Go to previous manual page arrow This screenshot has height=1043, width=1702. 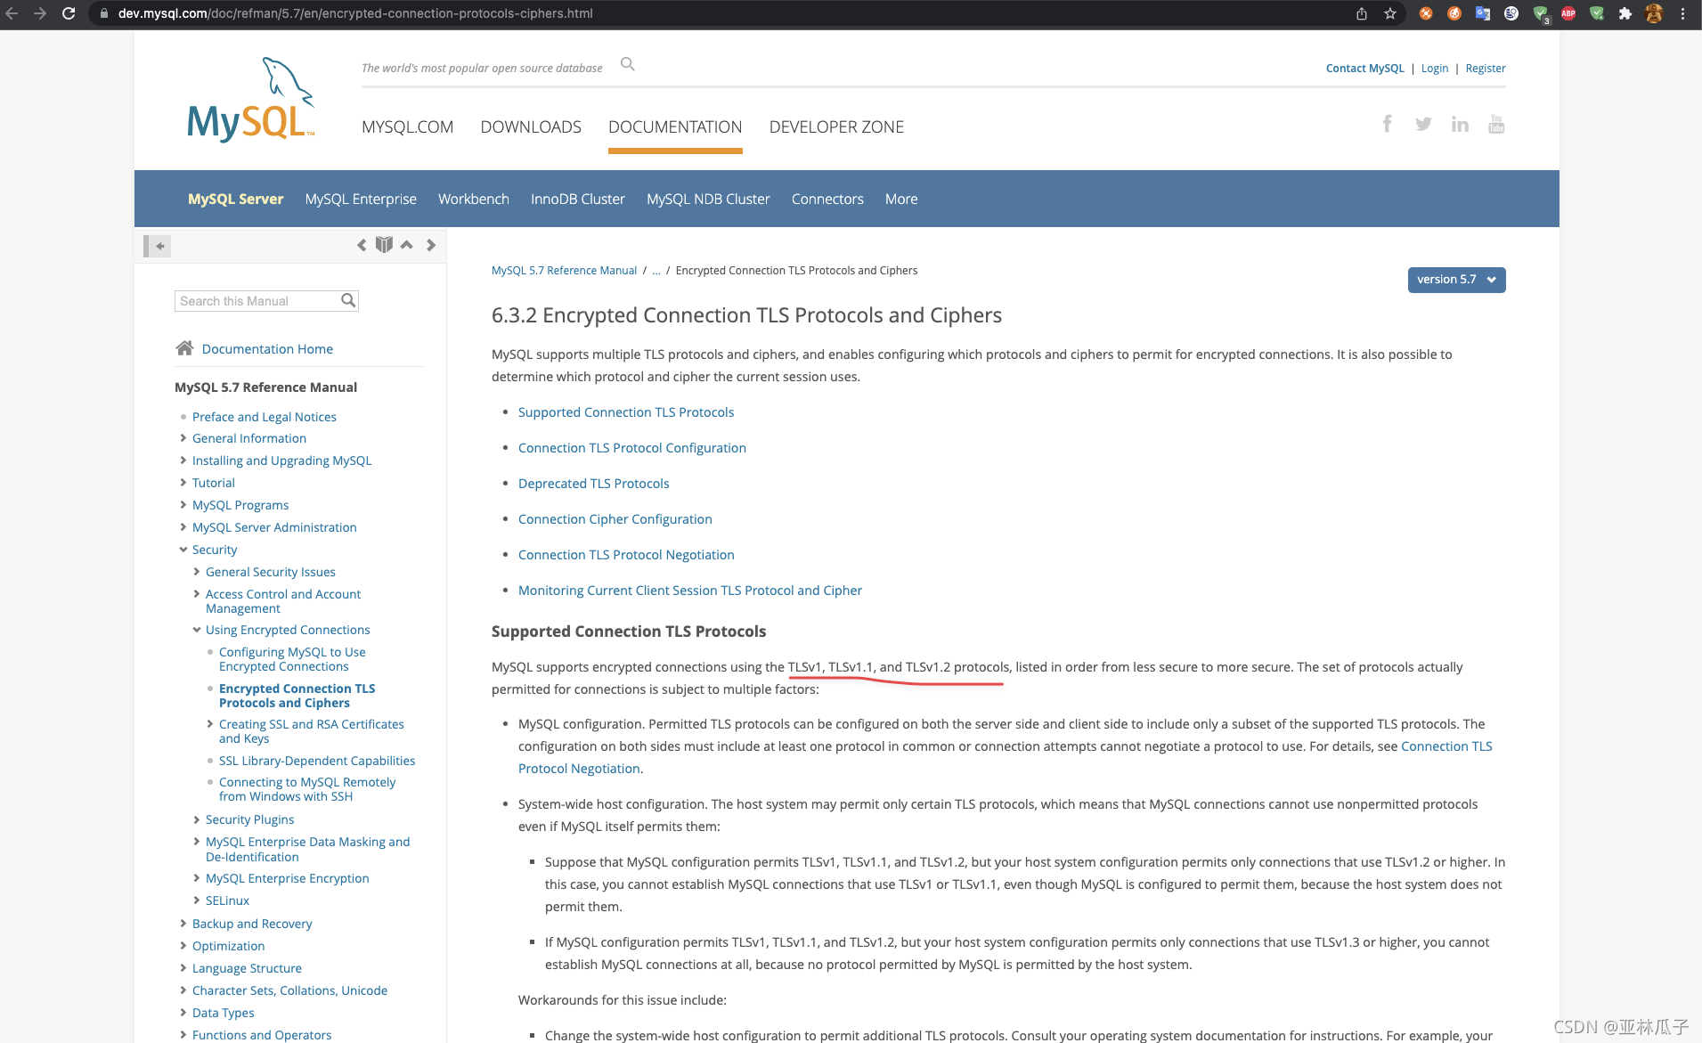[x=362, y=245]
